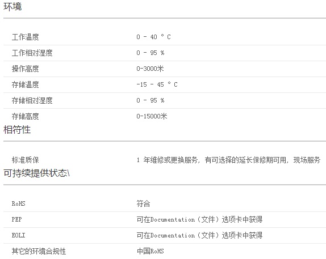Click the 环境 section heading

click(x=12, y=7)
